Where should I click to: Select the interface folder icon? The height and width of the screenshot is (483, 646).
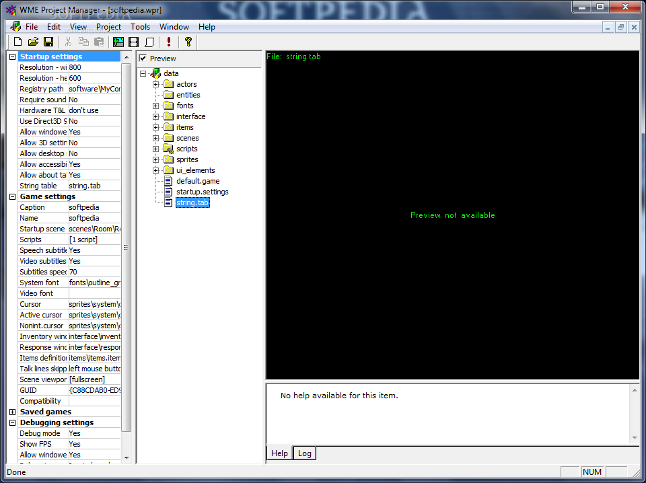point(168,116)
